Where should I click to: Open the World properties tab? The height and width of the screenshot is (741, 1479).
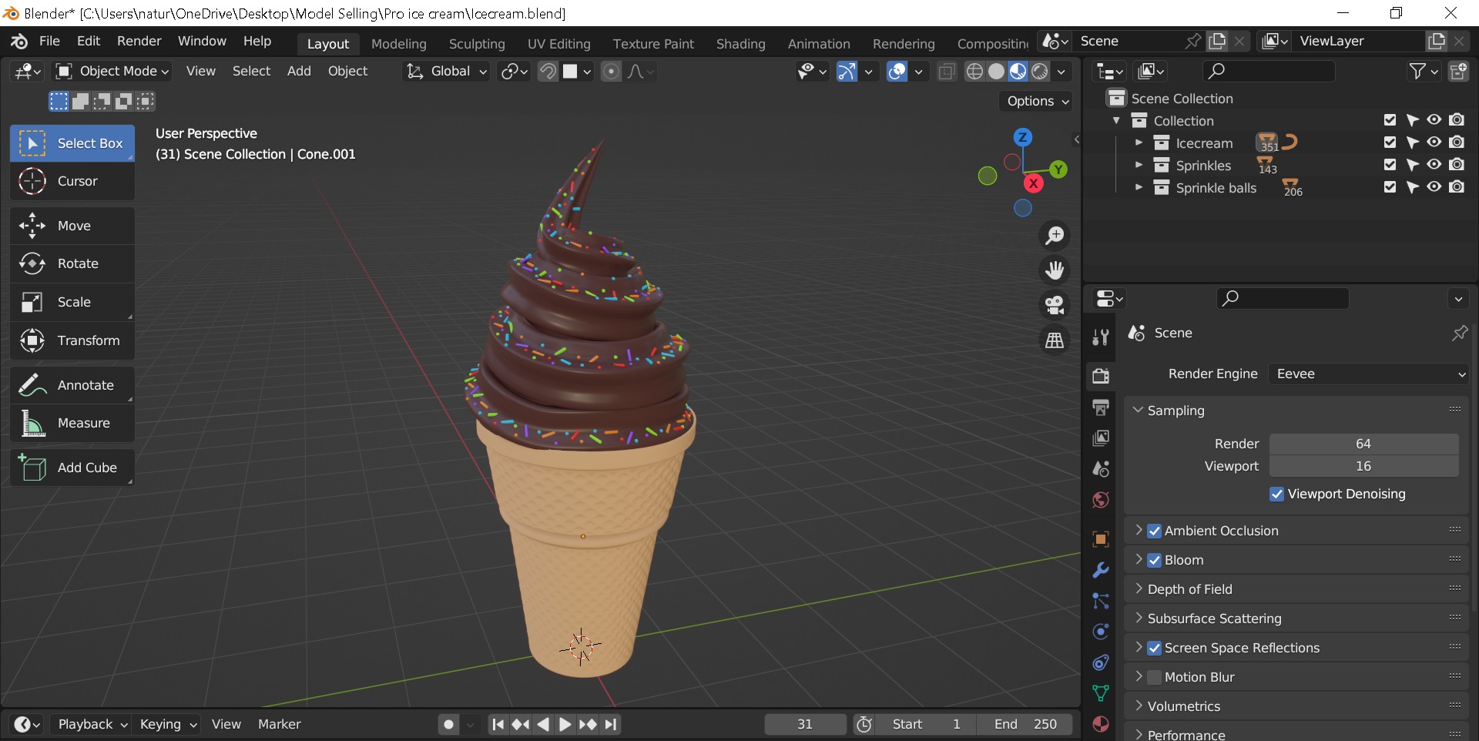1101,500
